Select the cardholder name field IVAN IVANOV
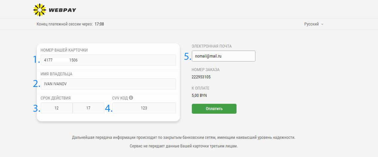 click(x=108, y=84)
